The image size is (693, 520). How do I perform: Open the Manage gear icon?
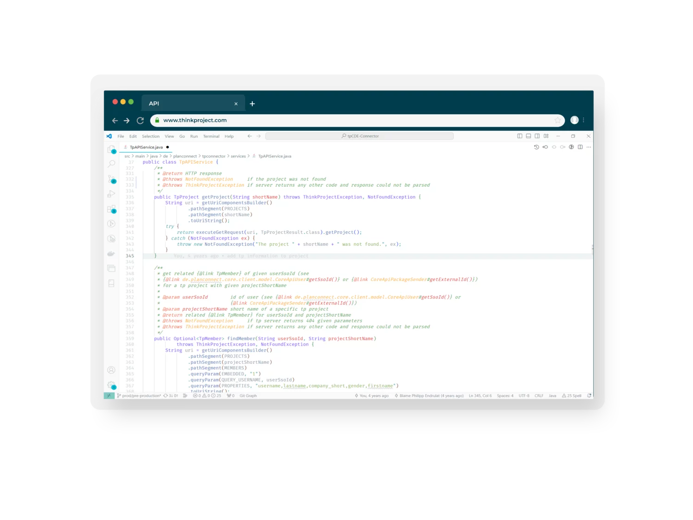point(111,385)
